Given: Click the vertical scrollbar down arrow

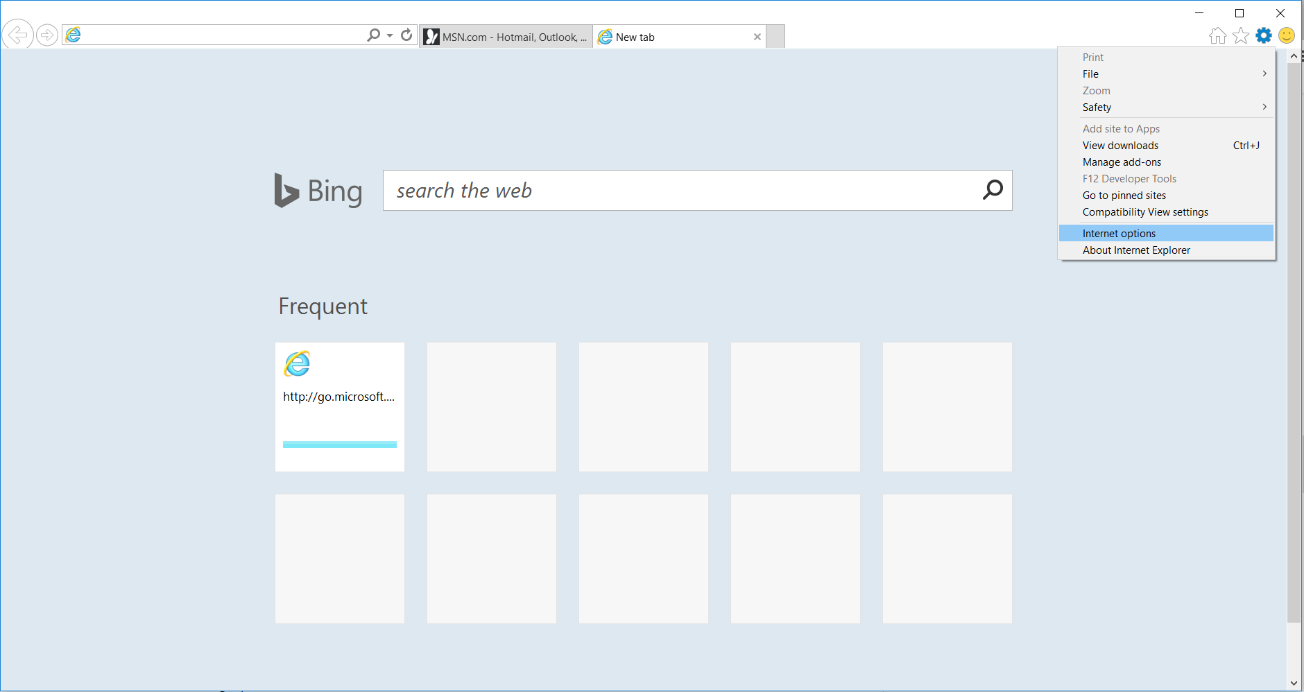Looking at the screenshot, I should [1294, 683].
